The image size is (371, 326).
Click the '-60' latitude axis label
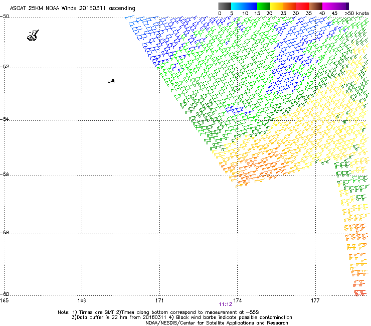tap(5, 294)
